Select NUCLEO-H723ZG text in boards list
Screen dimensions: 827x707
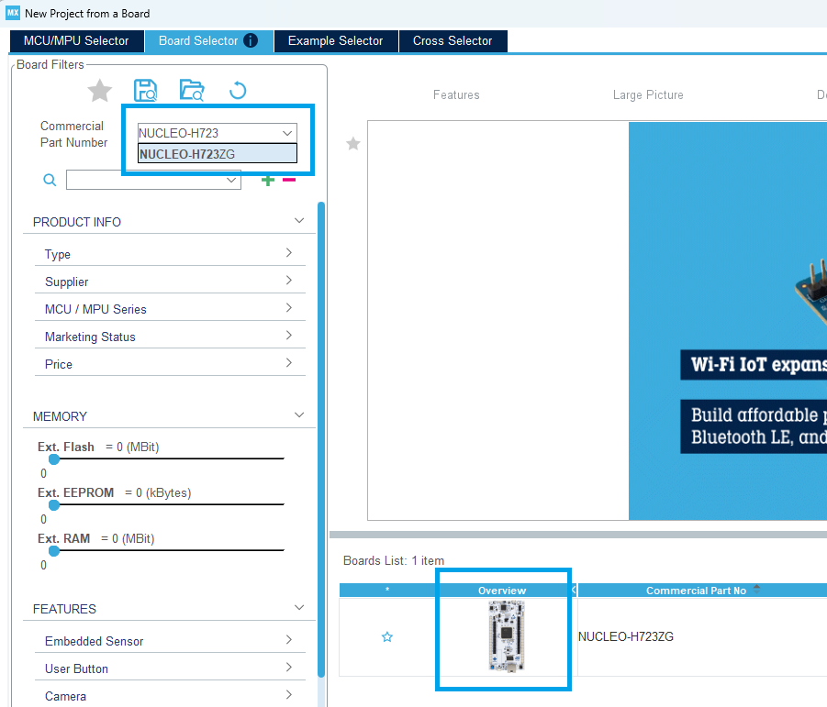(x=626, y=636)
